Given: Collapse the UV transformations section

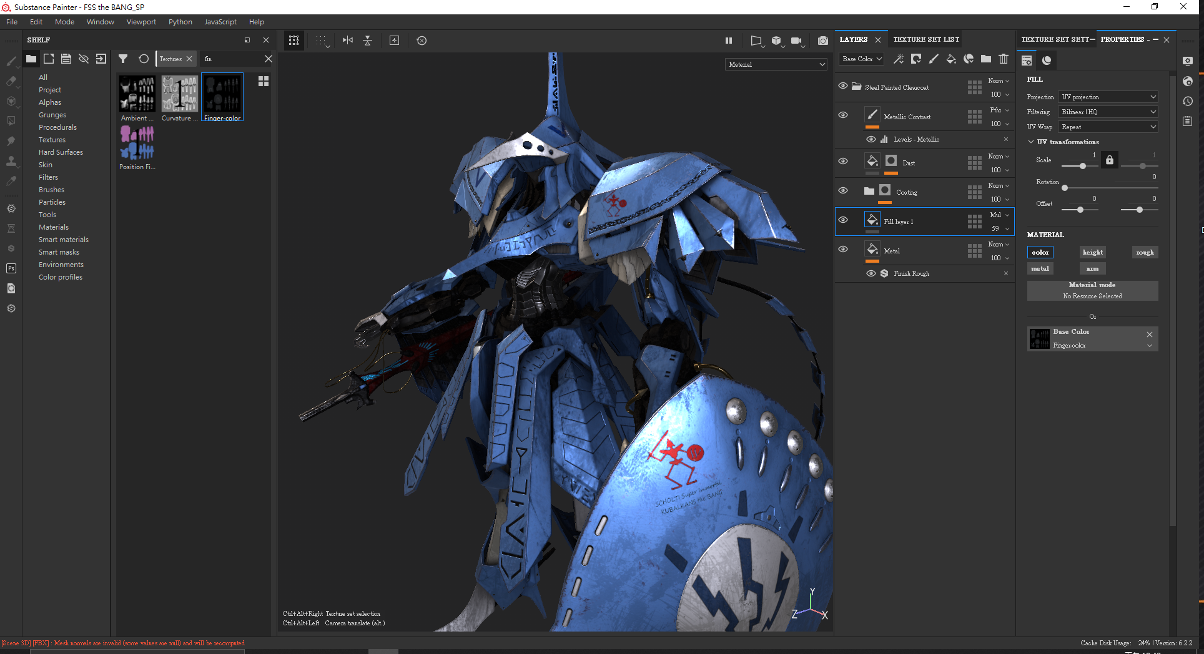Looking at the screenshot, I should tap(1031, 142).
